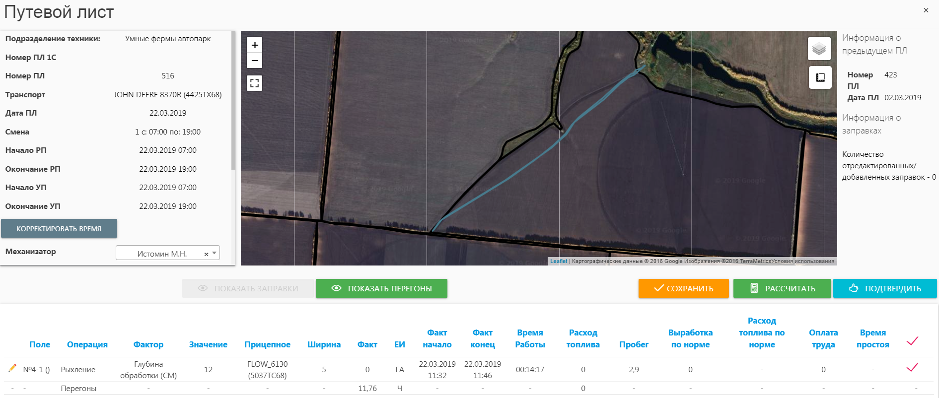Click the Пробег column header

pyautogui.click(x=634, y=344)
